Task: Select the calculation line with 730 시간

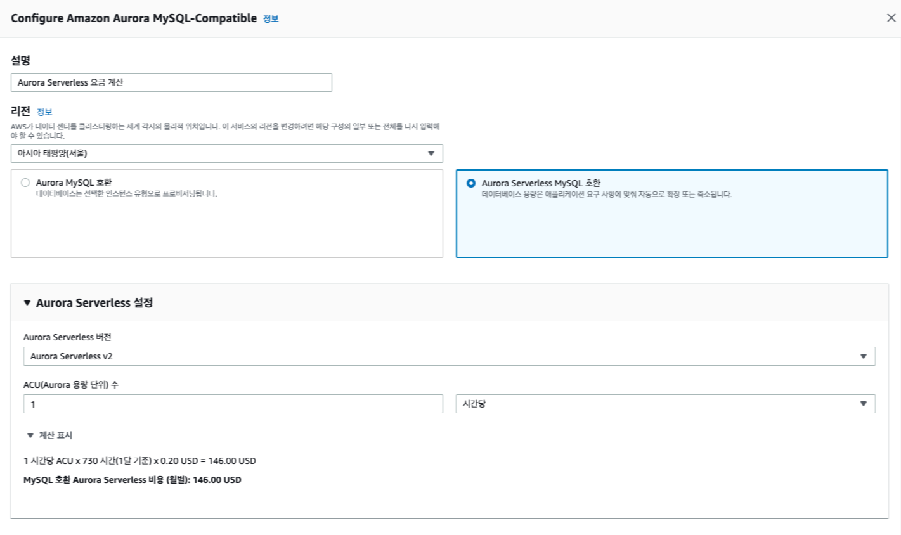Action: pyautogui.click(x=139, y=461)
